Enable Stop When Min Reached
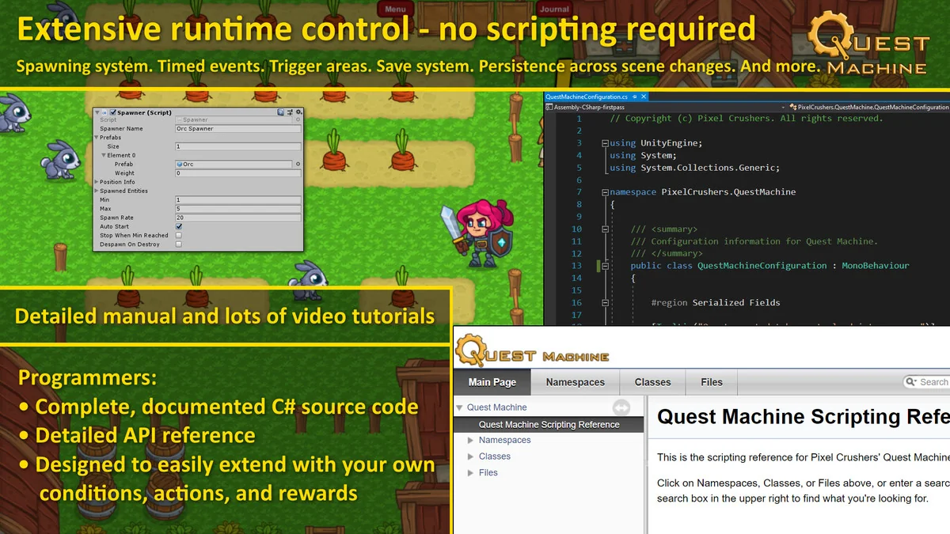Screen dimensions: 950x534 coord(179,235)
